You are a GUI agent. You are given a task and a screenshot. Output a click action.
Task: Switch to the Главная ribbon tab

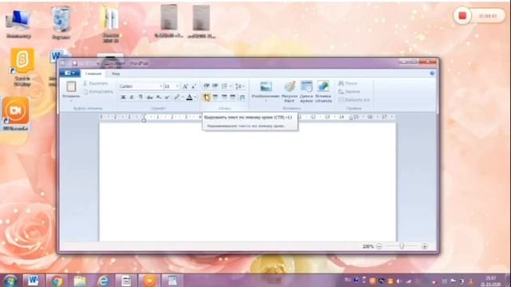coord(93,73)
